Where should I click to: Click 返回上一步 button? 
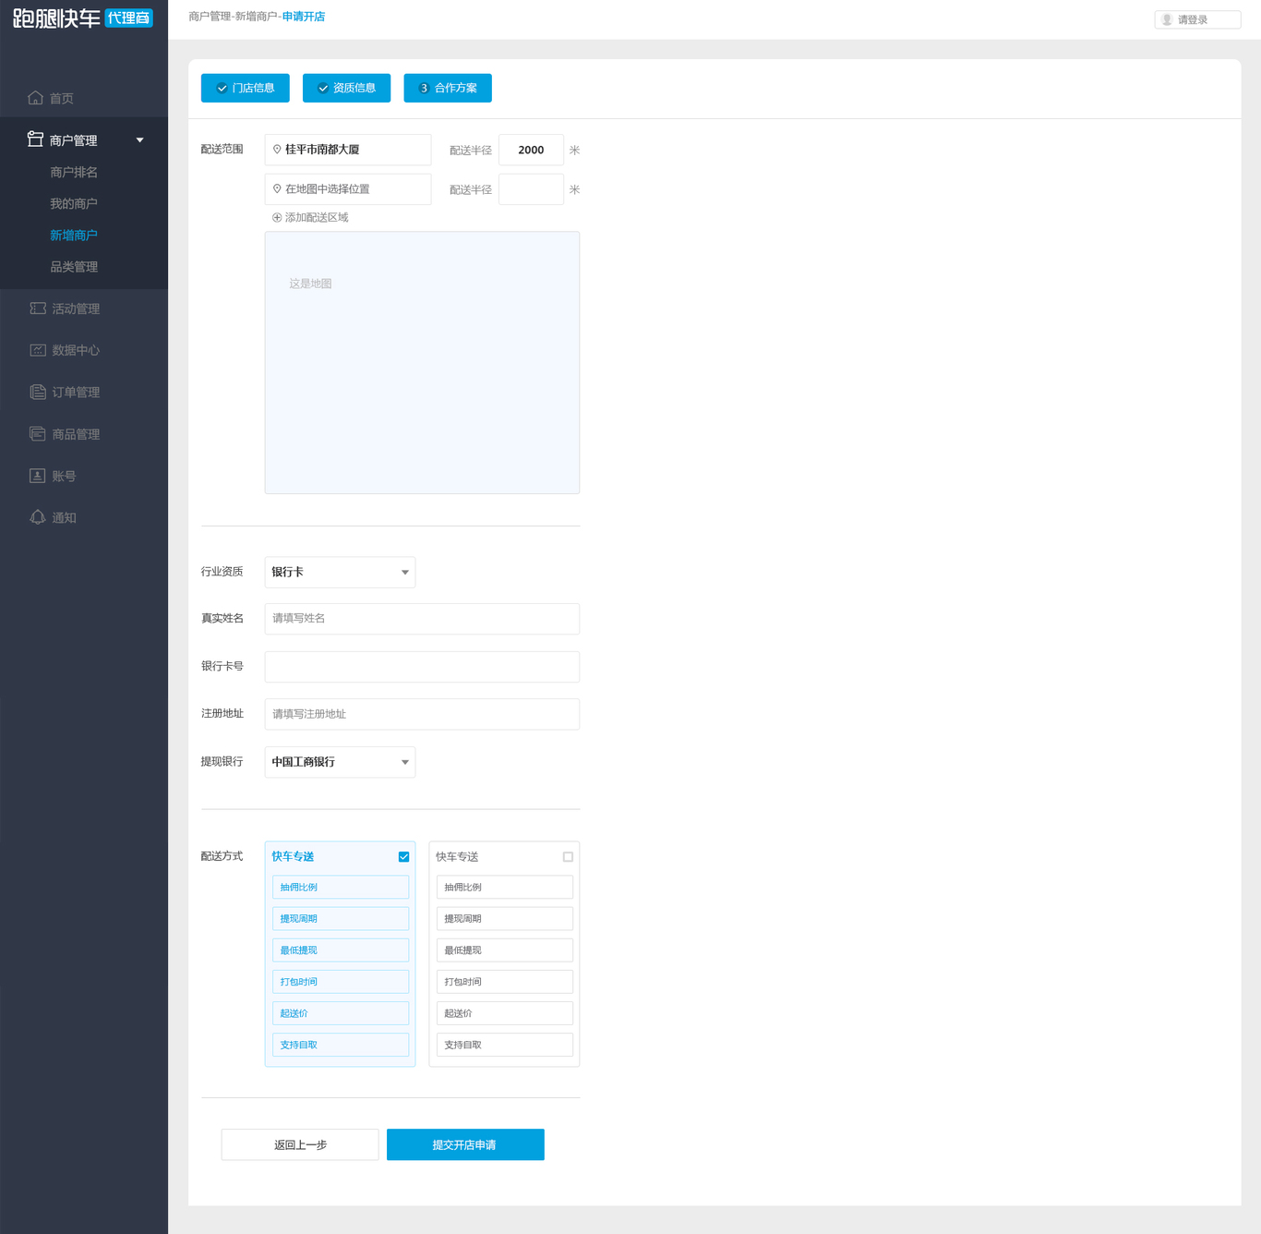[x=300, y=1144]
